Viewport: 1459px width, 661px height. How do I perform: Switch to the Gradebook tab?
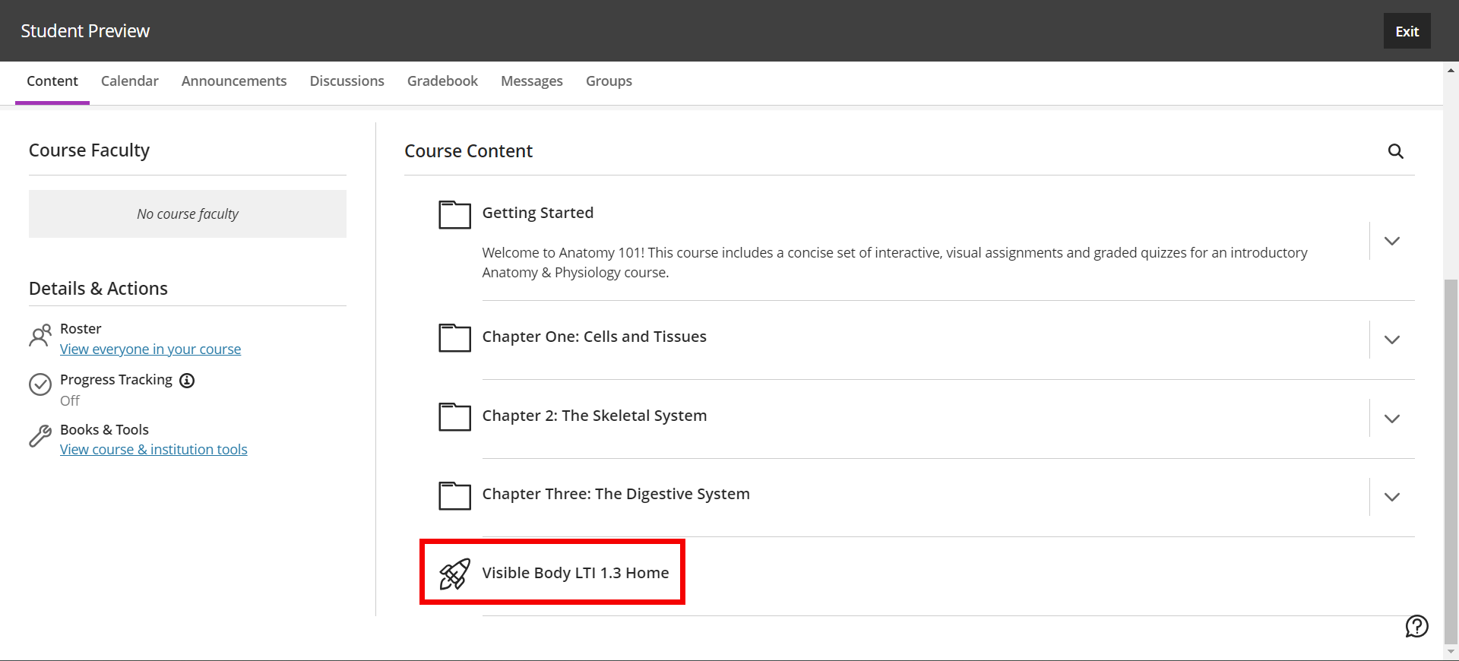pyautogui.click(x=441, y=81)
